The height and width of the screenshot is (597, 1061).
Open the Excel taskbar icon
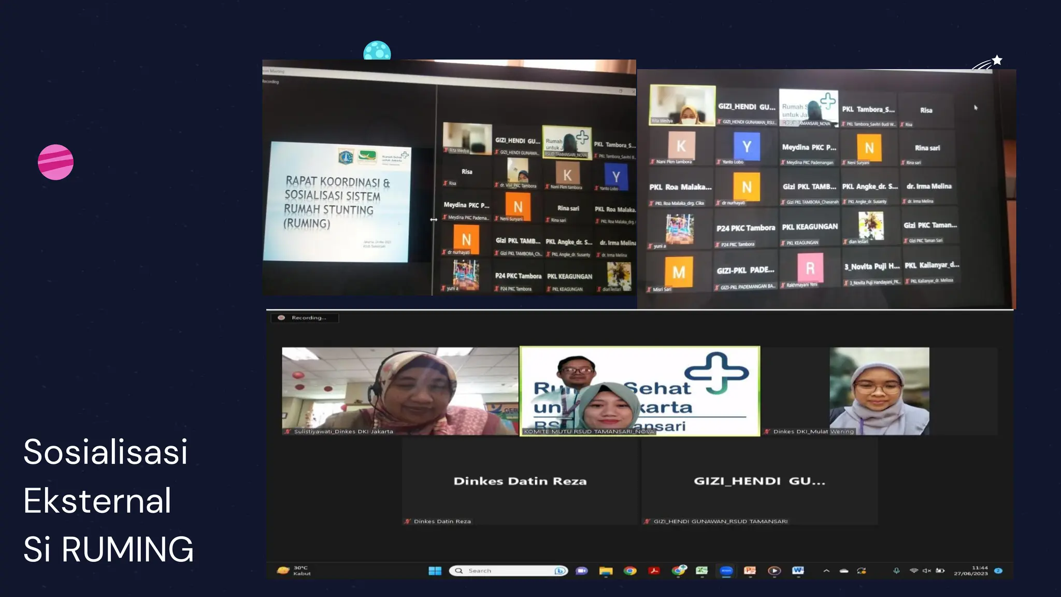[x=701, y=571]
